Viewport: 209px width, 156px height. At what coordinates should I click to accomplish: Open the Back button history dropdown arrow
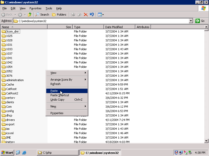point(15,15)
